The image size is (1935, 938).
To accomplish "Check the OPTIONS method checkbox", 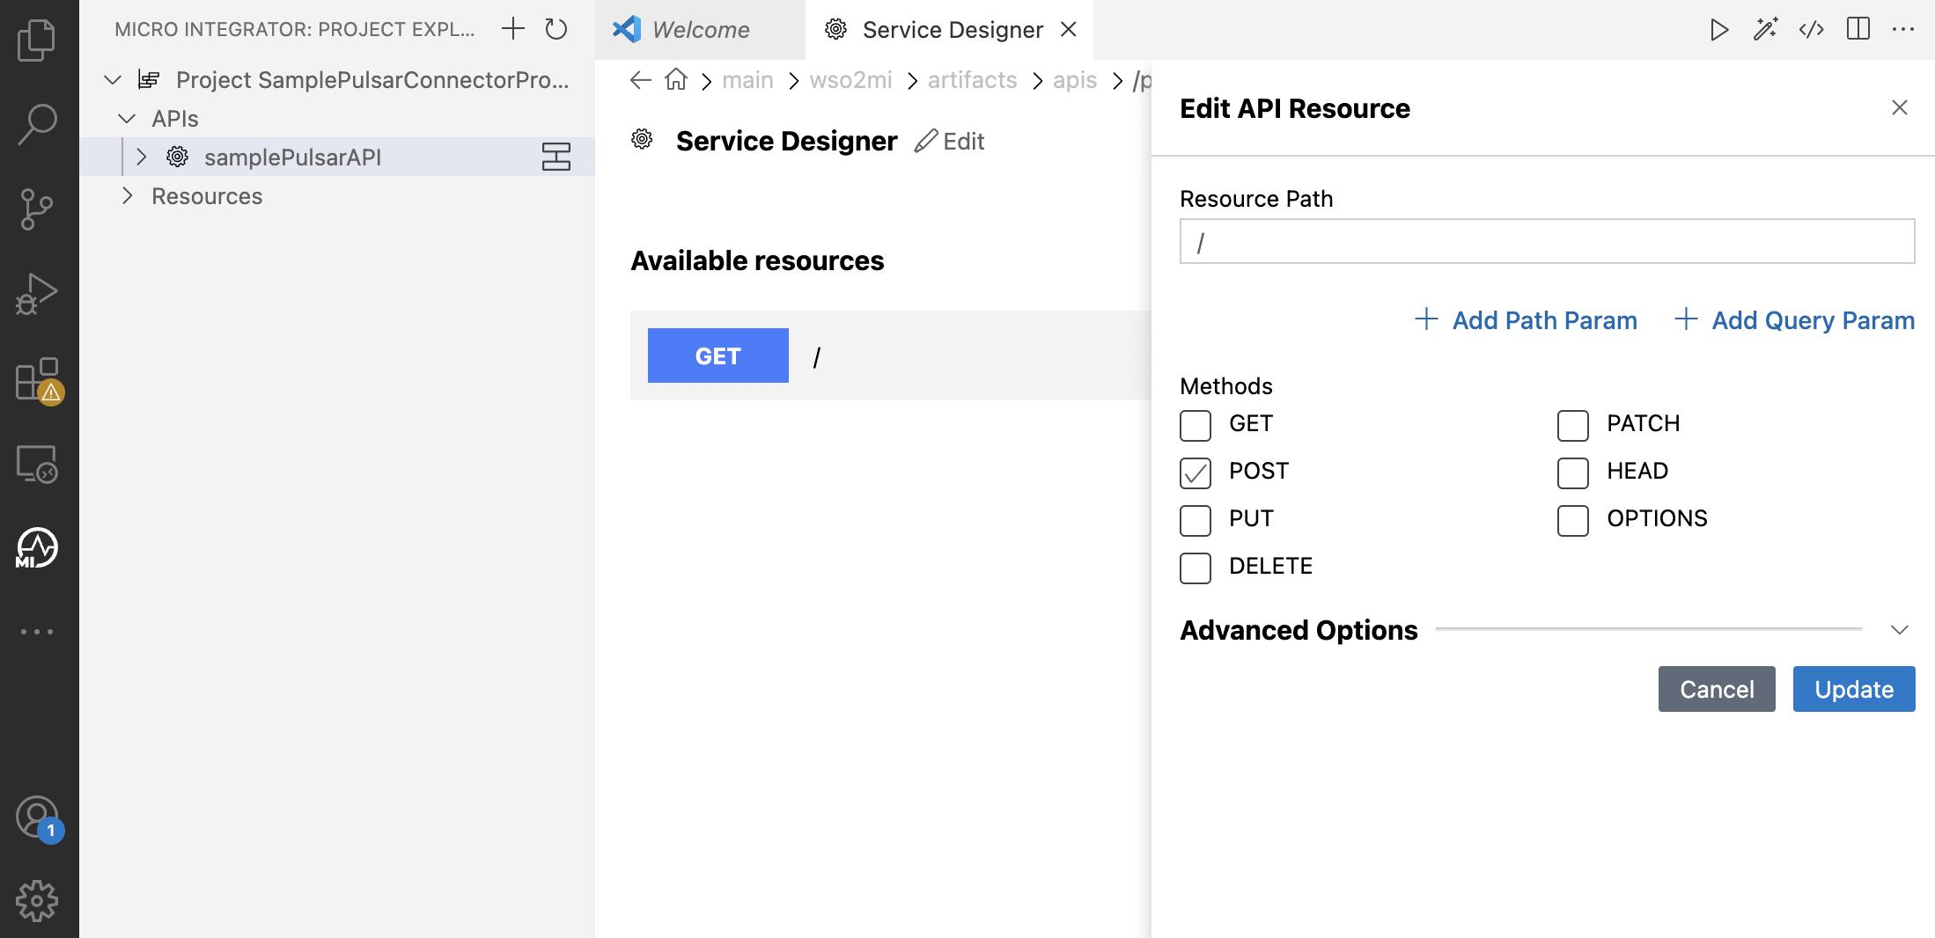I will pyautogui.click(x=1573, y=520).
